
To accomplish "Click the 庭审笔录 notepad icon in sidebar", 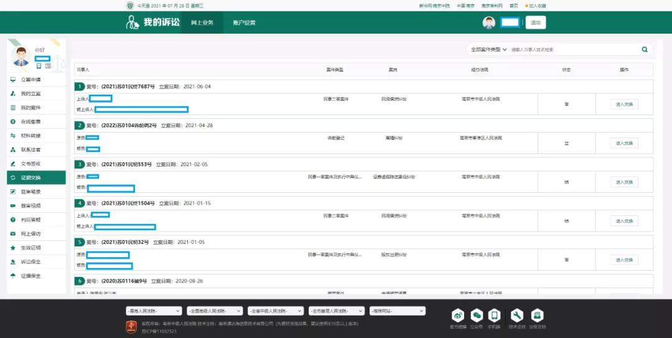I will [x=13, y=192].
